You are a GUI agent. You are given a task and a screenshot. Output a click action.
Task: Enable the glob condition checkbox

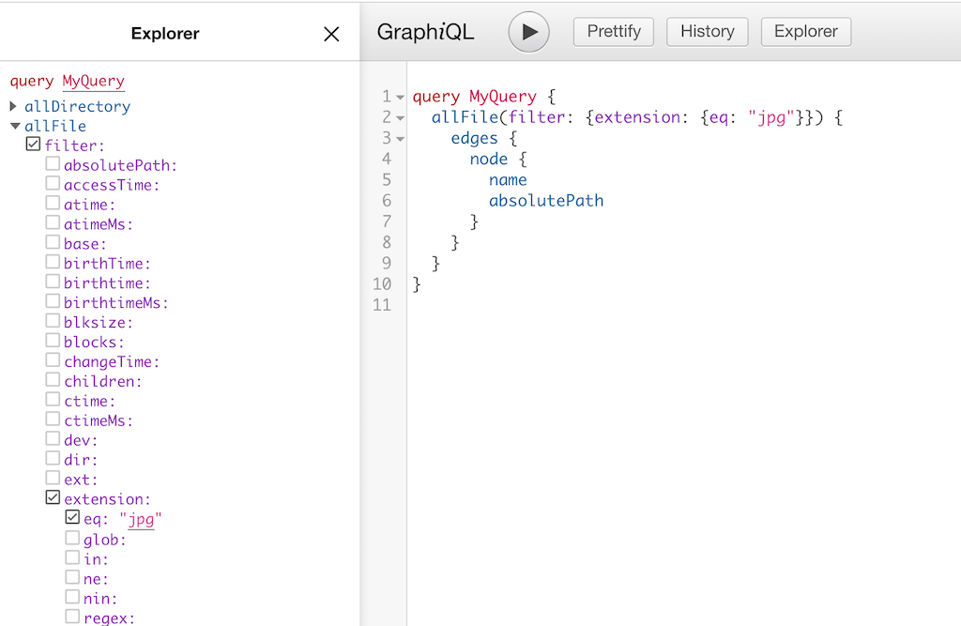tap(72, 538)
